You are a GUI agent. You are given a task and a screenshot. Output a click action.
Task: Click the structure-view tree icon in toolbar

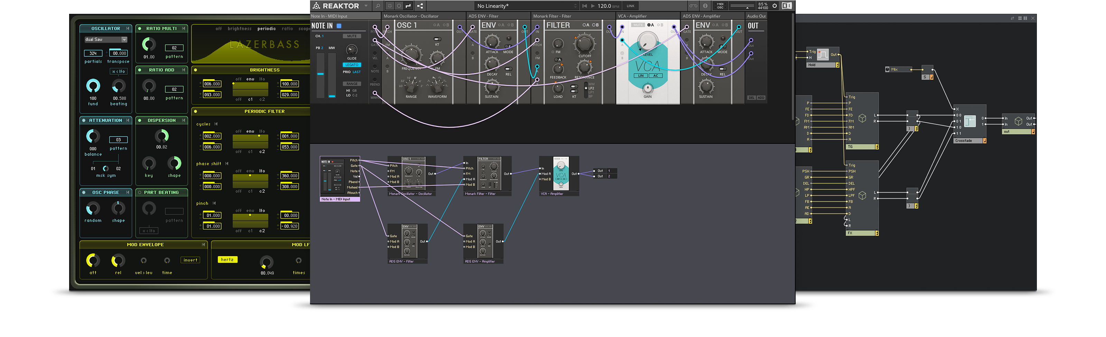tap(420, 6)
